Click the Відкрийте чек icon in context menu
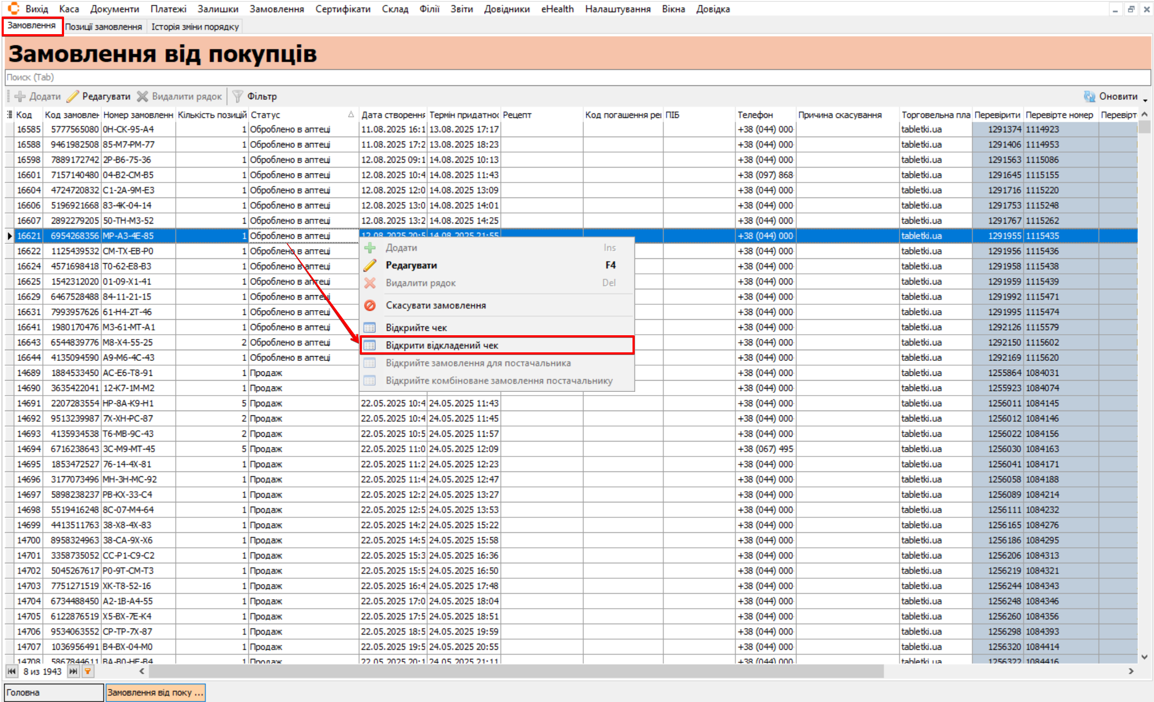Image resolution: width=1154 pixels, height=702 pixels. pos(370,328)
